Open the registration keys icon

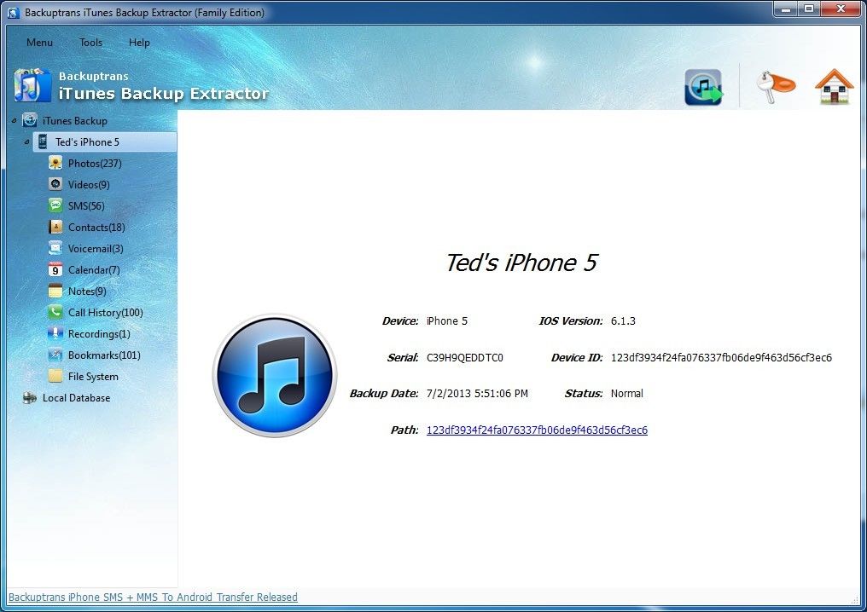[775, 87]
